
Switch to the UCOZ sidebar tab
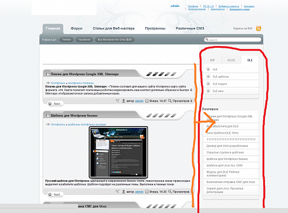click(x=231, y=60)
